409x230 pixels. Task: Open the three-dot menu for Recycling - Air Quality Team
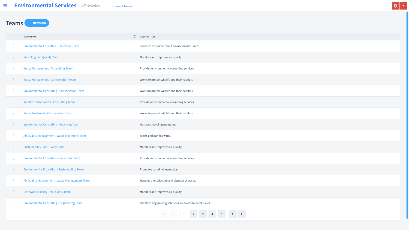14,57
